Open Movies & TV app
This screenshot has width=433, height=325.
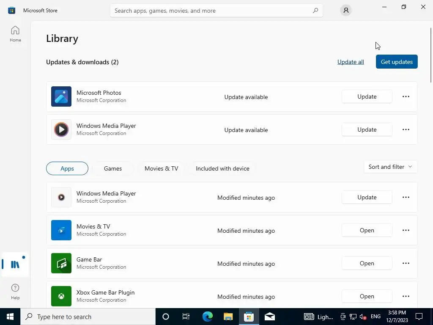pyautogui.click(x=367, y=230)
